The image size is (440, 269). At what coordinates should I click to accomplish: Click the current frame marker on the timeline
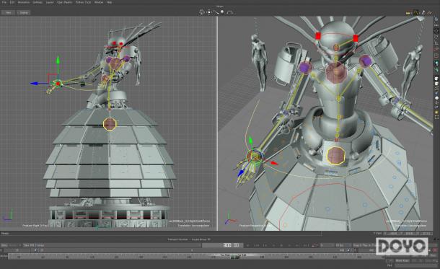(x=234, y=256)
